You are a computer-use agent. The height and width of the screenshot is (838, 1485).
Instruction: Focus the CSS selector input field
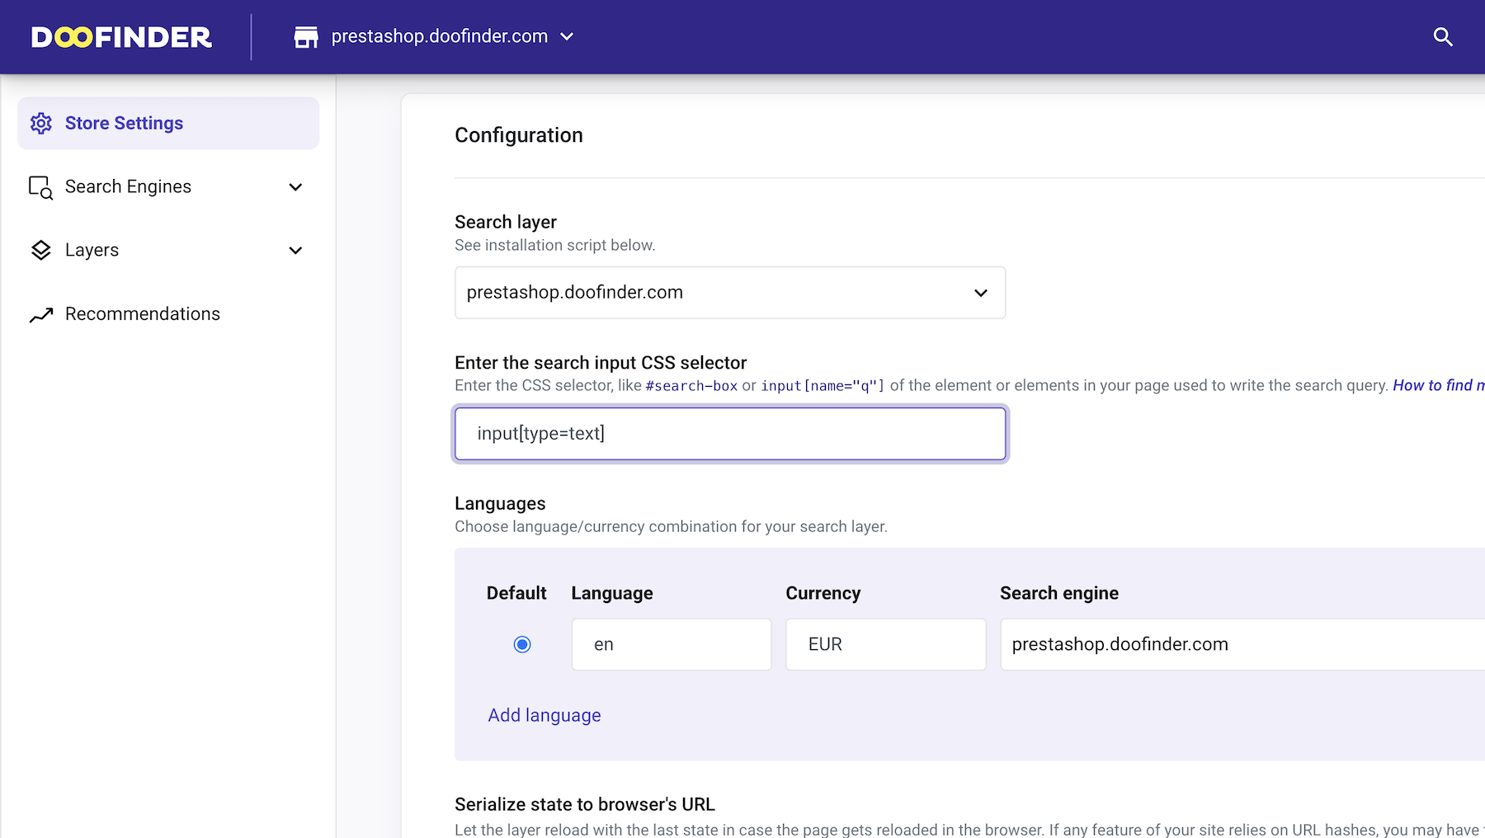tap(730, 434)
